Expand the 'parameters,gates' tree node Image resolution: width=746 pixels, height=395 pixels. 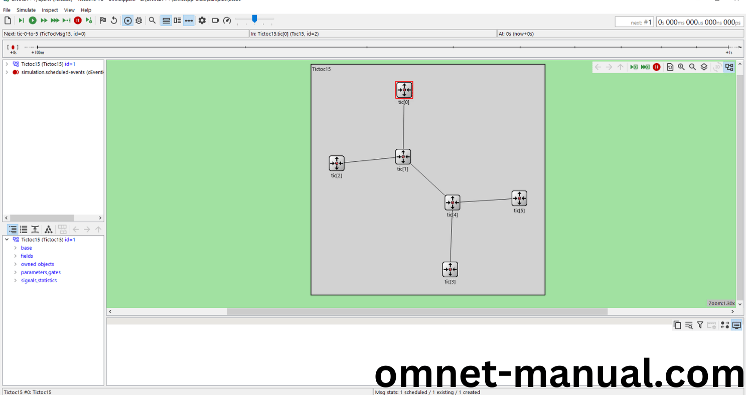tap(15, 273)
